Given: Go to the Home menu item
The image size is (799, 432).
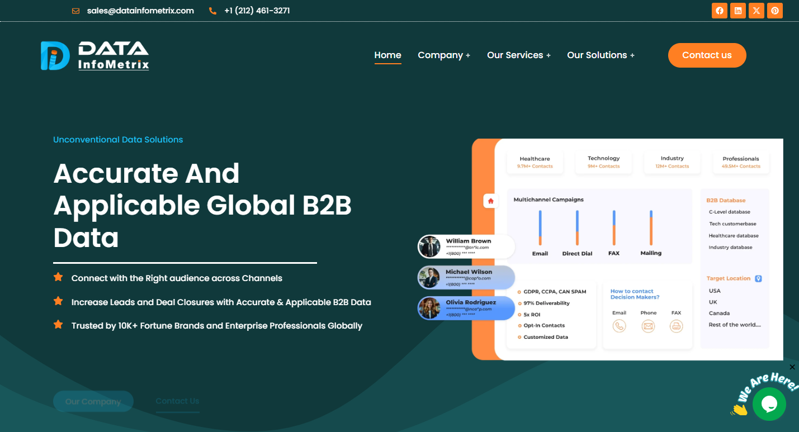Looking at the screenshot, I should [x=387, y=55].
